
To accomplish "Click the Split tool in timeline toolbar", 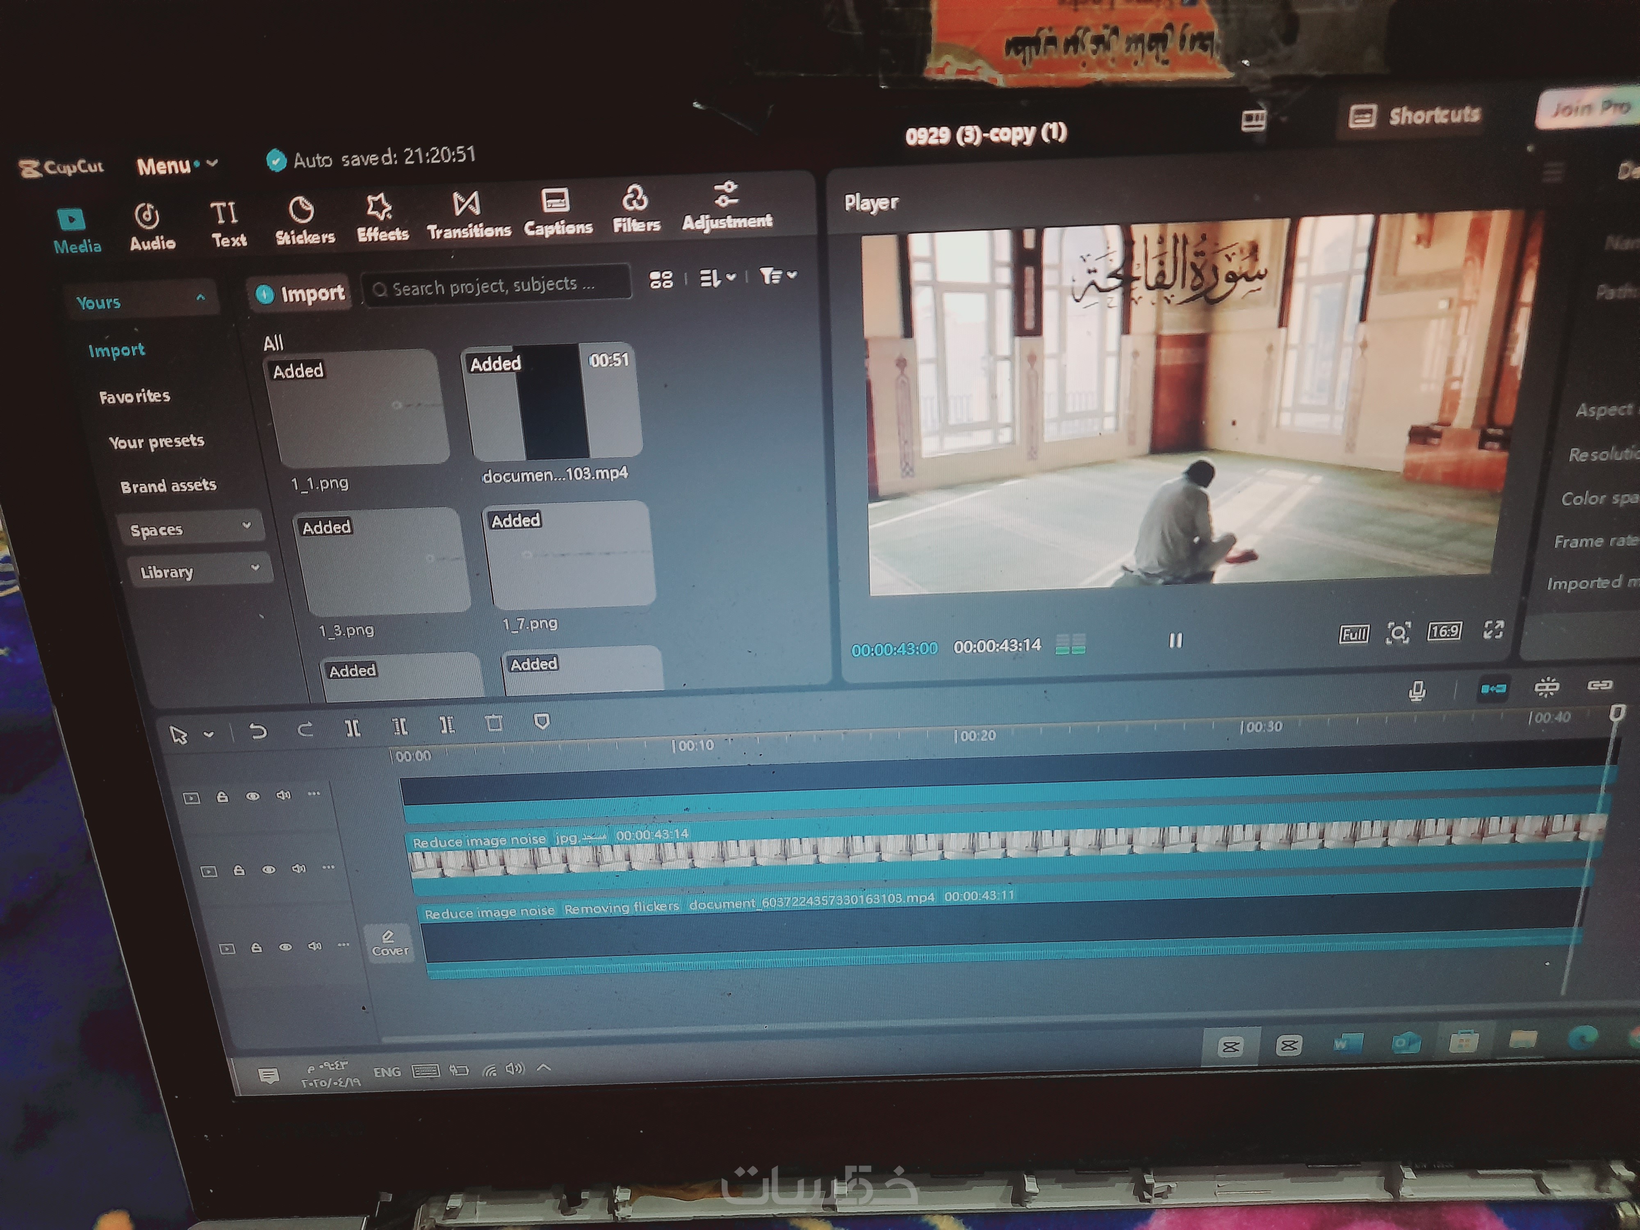I will (353, 728).
